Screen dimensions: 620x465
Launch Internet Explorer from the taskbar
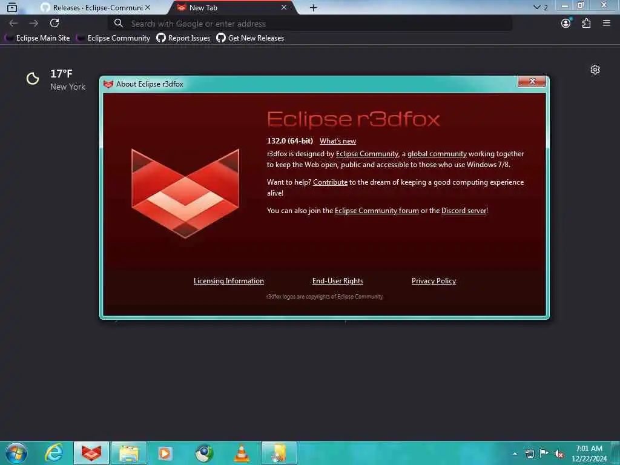54,453
